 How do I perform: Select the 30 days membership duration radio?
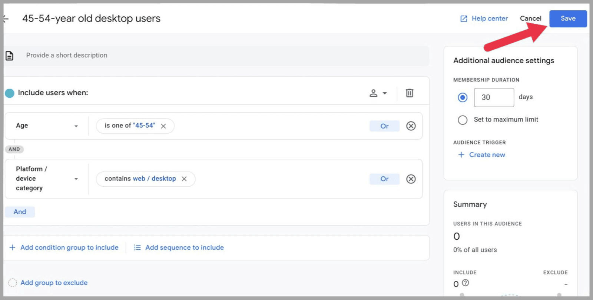pos(463,97)
